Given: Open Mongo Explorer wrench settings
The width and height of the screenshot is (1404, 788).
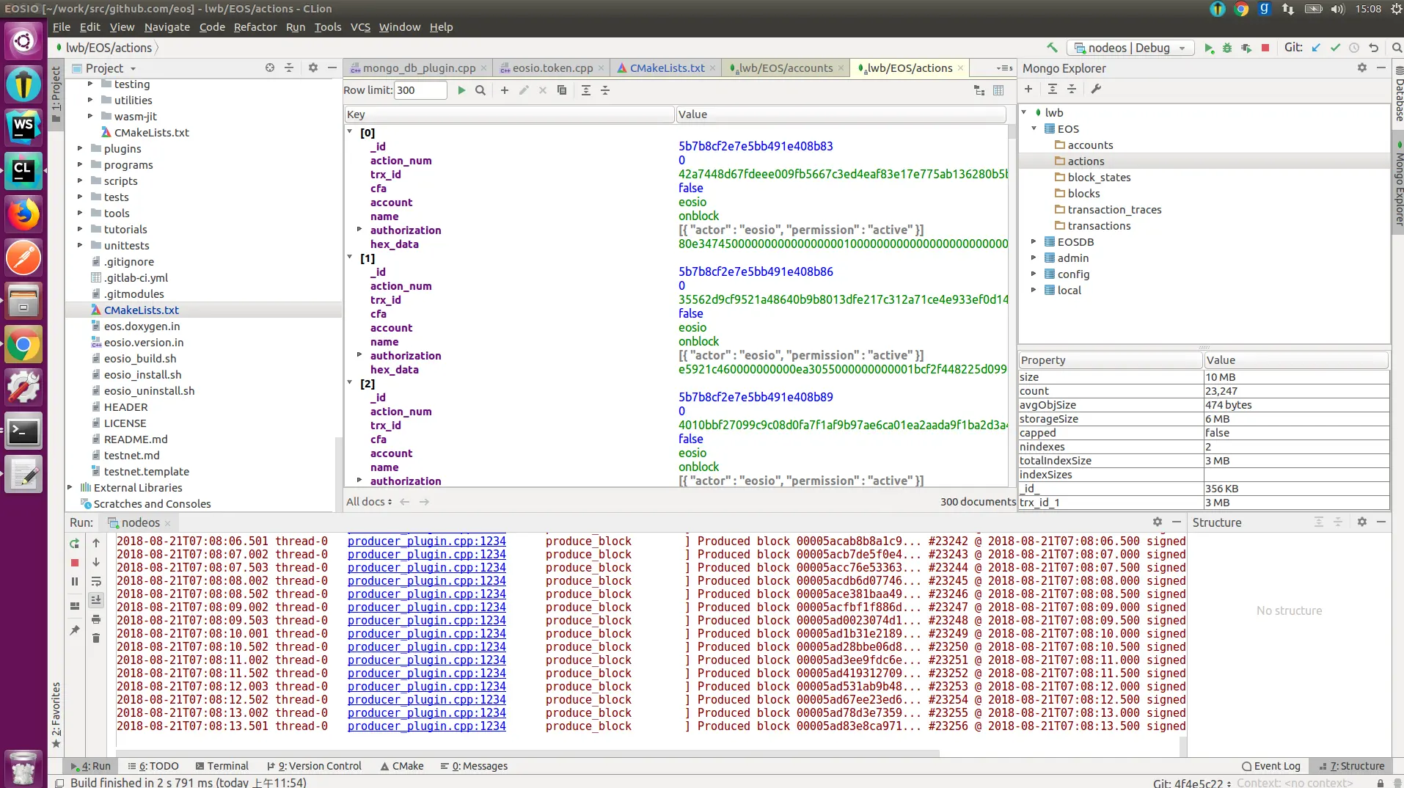Looking at the screenshot, I should click(1096, 89).
